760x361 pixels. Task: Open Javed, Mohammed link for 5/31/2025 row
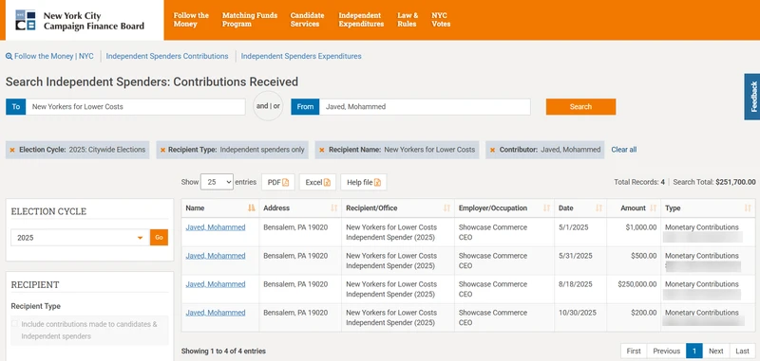point(216,256)
